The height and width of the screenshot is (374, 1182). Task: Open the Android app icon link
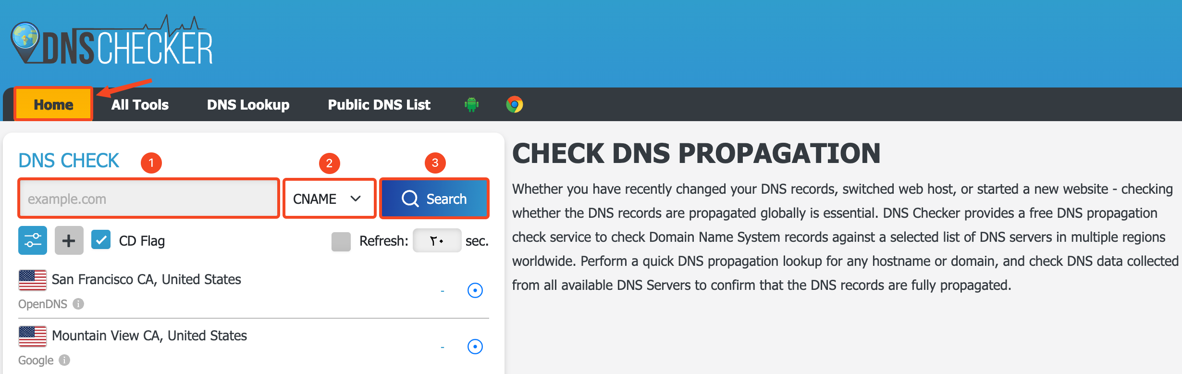[x=472, y=104]
